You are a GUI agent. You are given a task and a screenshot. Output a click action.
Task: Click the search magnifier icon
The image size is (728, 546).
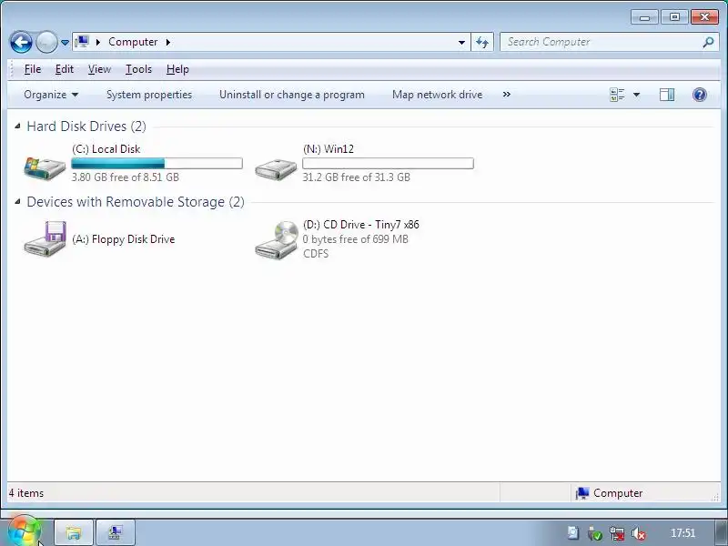click(708, 42)
